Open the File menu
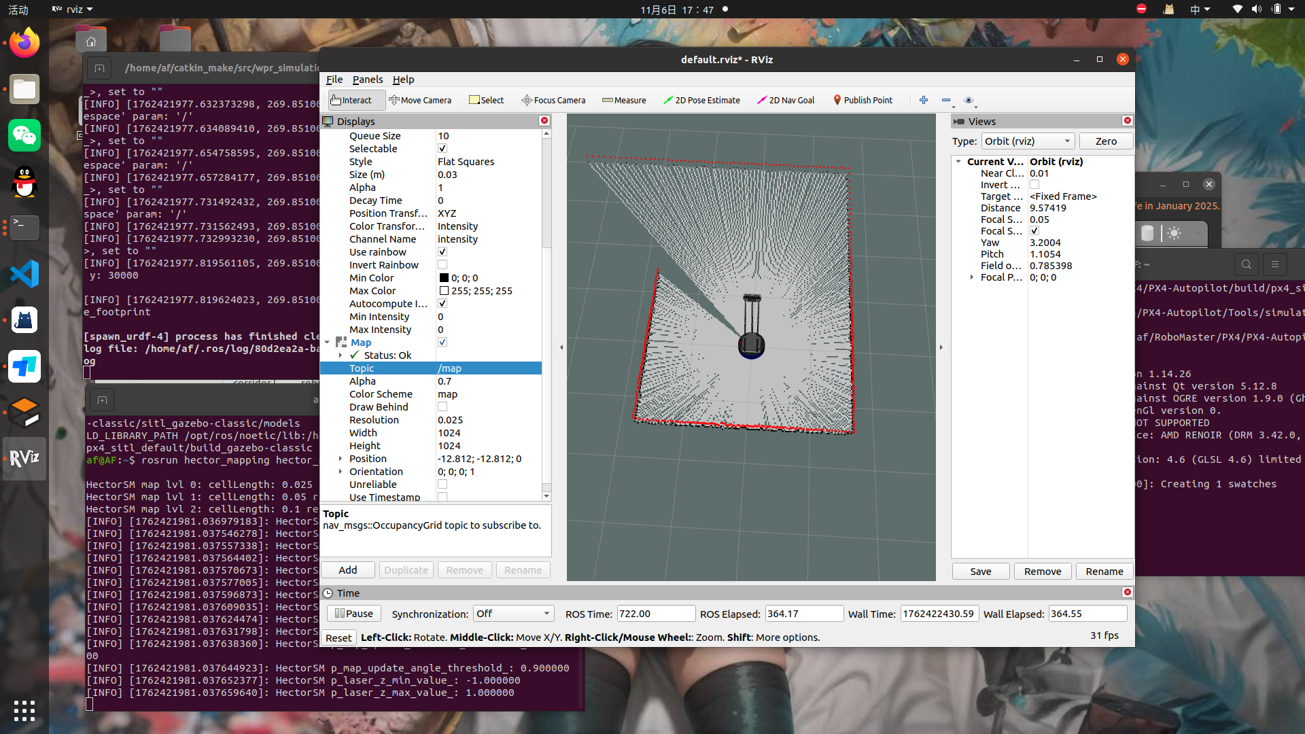 [x=334, y=80]
